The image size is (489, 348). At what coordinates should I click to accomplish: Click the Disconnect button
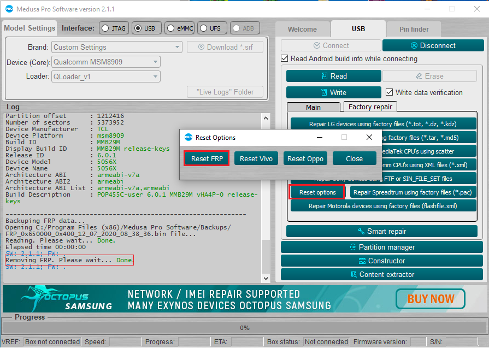click(433, 45)
